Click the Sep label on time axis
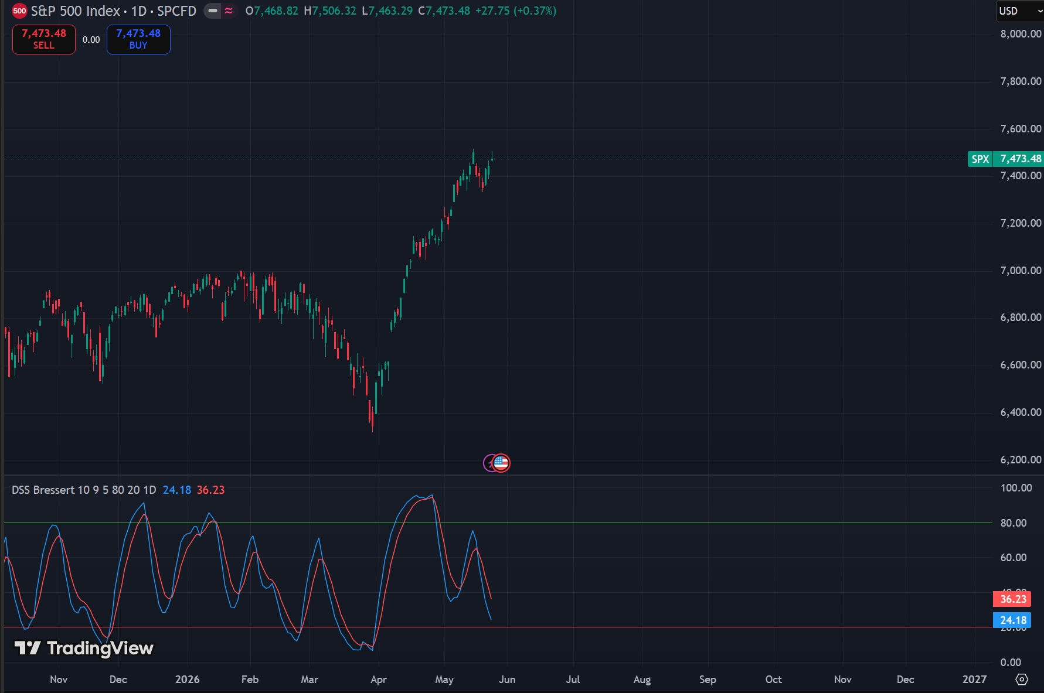 (x=708, y=680)
